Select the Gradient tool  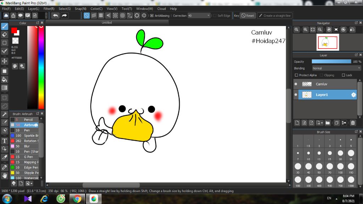point(4,88)
